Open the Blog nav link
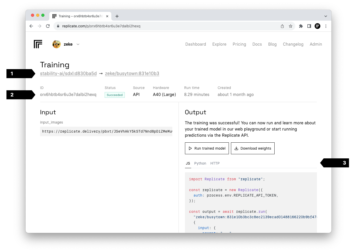Viewport: 357px width, 252px height. 272,44
